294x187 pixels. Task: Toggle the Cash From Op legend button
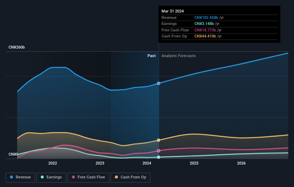(130, 177)
